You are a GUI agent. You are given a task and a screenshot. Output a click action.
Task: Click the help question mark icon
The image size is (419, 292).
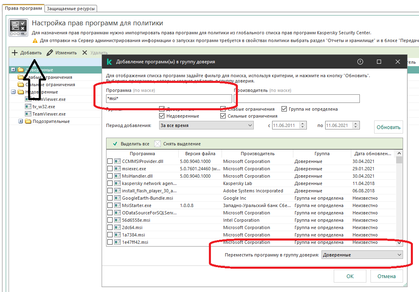tap(360, 62)
